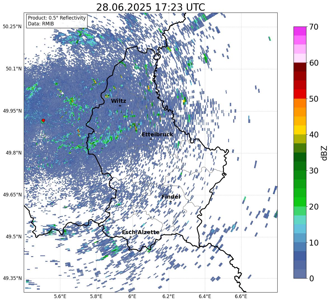Click the Wiltz location cross marker
This screenshot has height=302, width=331.
120,106
